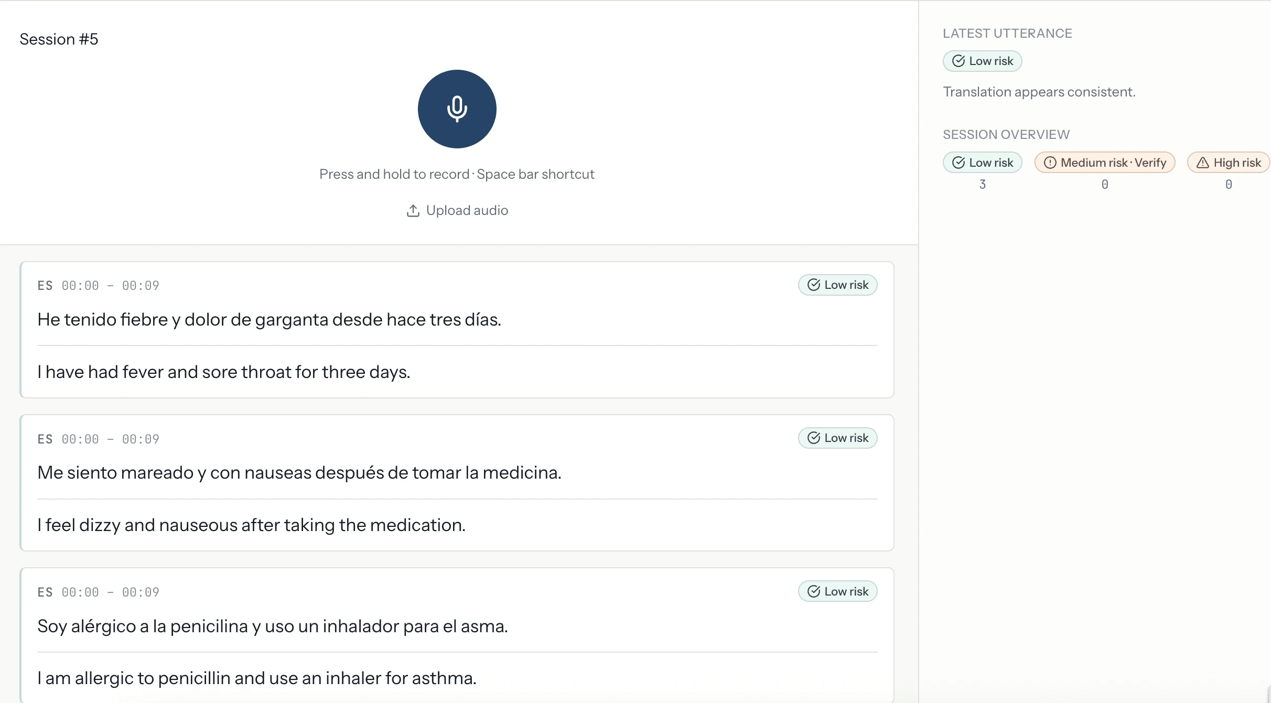The height and width of the screenshot is (703, 1271).
Task: Click 'Me siento mareado' Spanish transcript
Action: (299, 472)
